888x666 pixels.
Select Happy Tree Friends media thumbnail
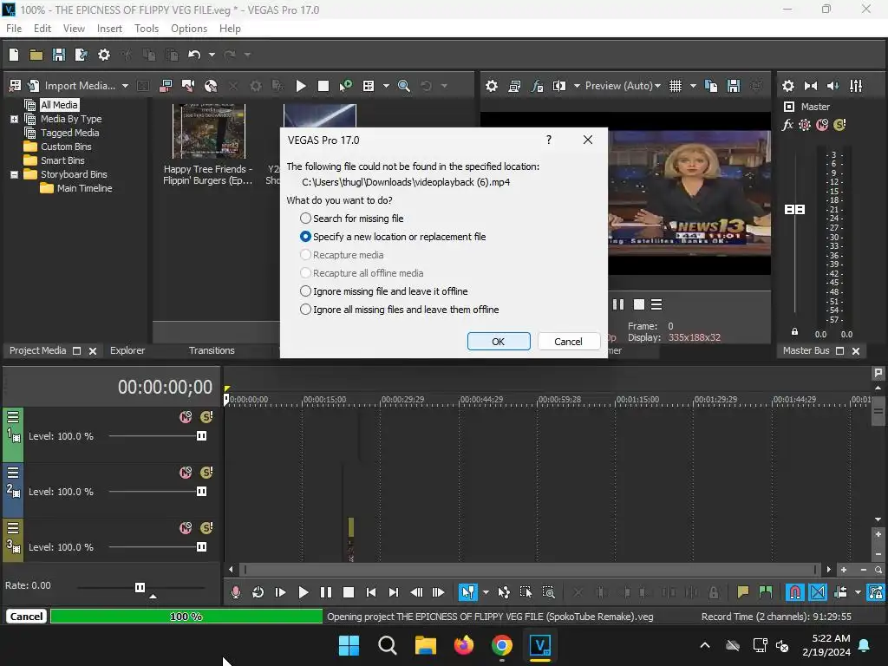208,132
